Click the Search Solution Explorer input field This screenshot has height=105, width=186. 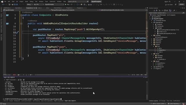[x=166, y=13]
